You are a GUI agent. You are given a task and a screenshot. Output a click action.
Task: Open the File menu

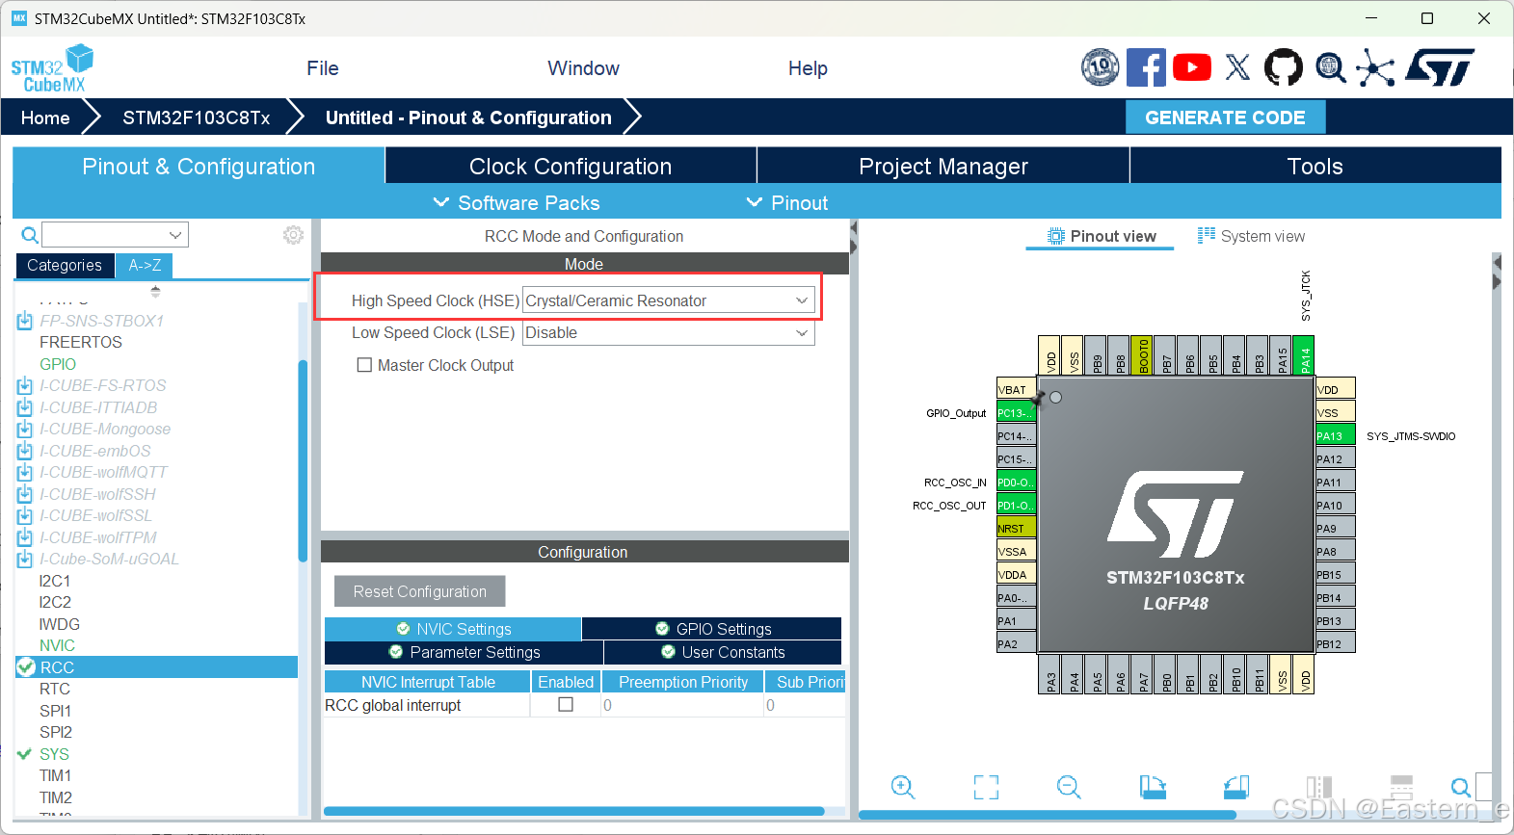[323, 67]
